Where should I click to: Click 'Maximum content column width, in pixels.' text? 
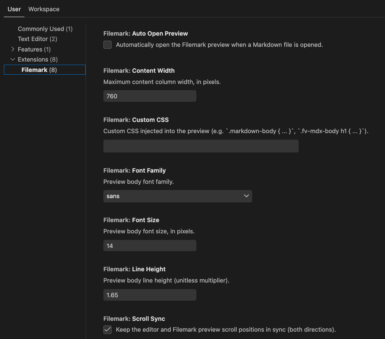tap(162, 82)
